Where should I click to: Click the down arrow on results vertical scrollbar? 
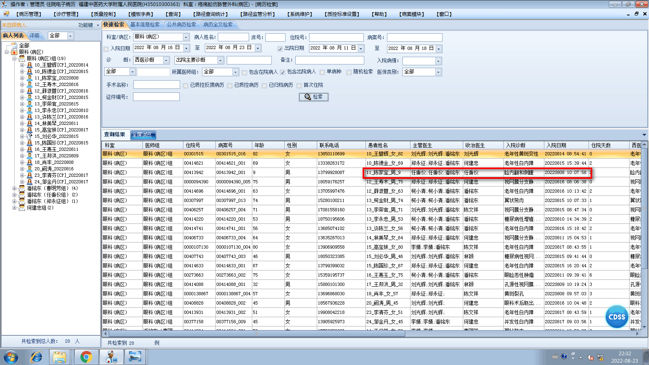(645, 328)
